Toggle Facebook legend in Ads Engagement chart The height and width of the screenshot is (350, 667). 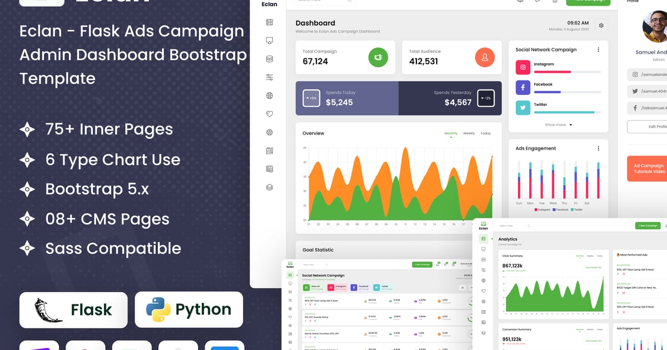point(560,209)
